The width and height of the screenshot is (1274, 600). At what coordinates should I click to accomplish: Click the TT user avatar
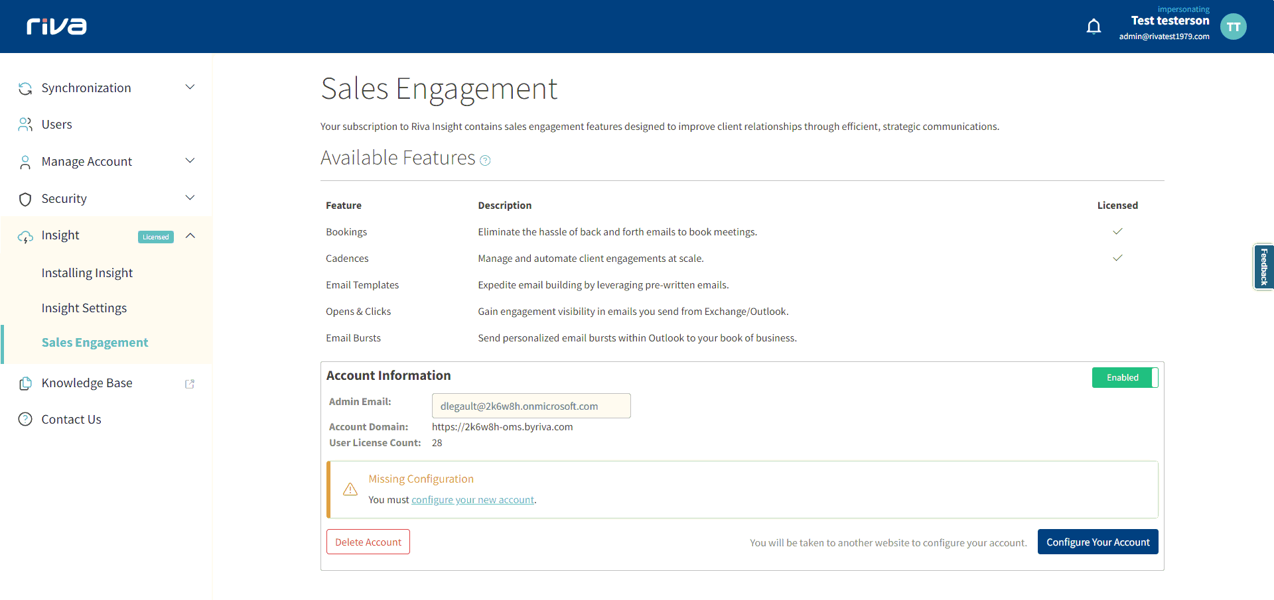click(x=1234, y=27)
